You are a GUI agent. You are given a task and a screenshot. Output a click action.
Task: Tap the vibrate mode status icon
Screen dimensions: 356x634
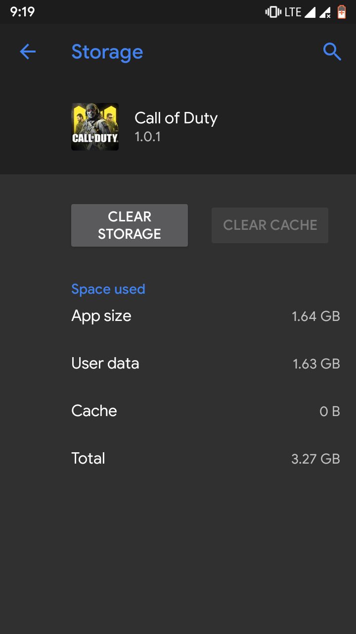click(x=273, y=12)
